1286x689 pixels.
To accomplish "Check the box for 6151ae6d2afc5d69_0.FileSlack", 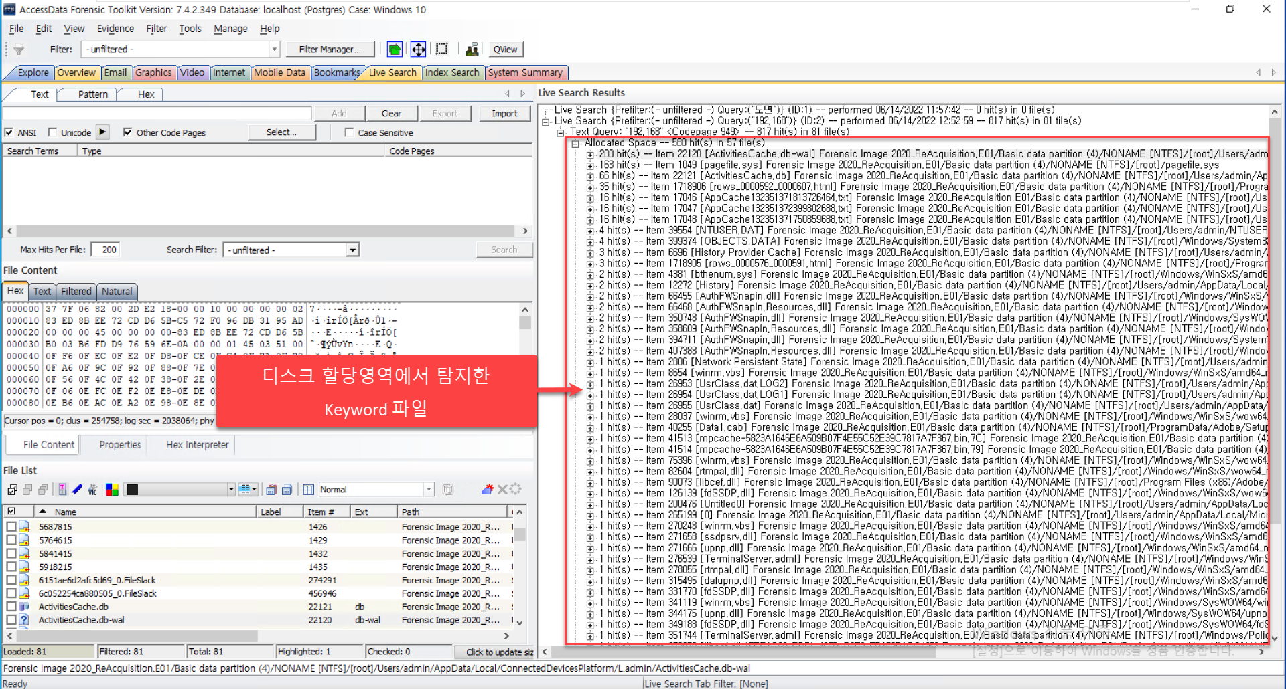I will (11, 580).
